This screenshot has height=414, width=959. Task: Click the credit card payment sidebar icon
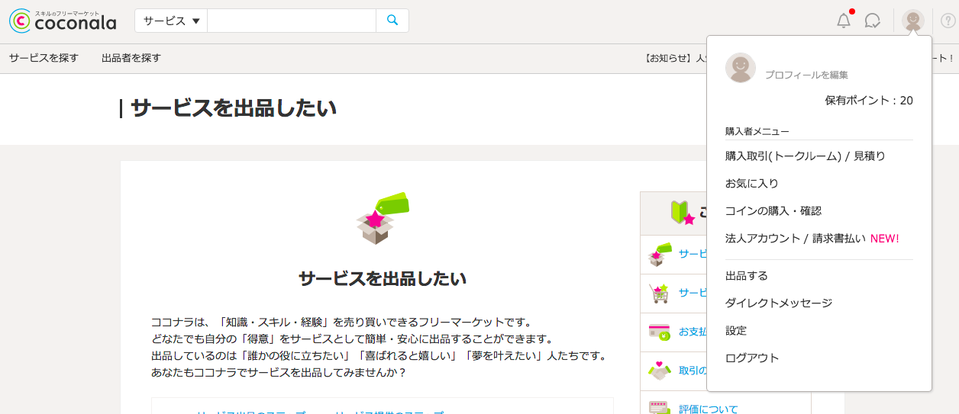[x=658, y=332]
